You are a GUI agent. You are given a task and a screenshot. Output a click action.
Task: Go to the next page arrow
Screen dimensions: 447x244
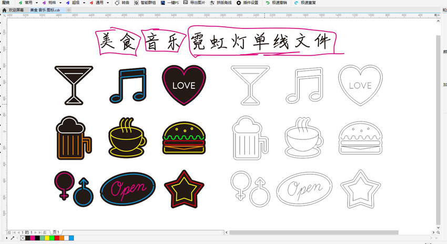pyautogui.click(x=35, y=232)
